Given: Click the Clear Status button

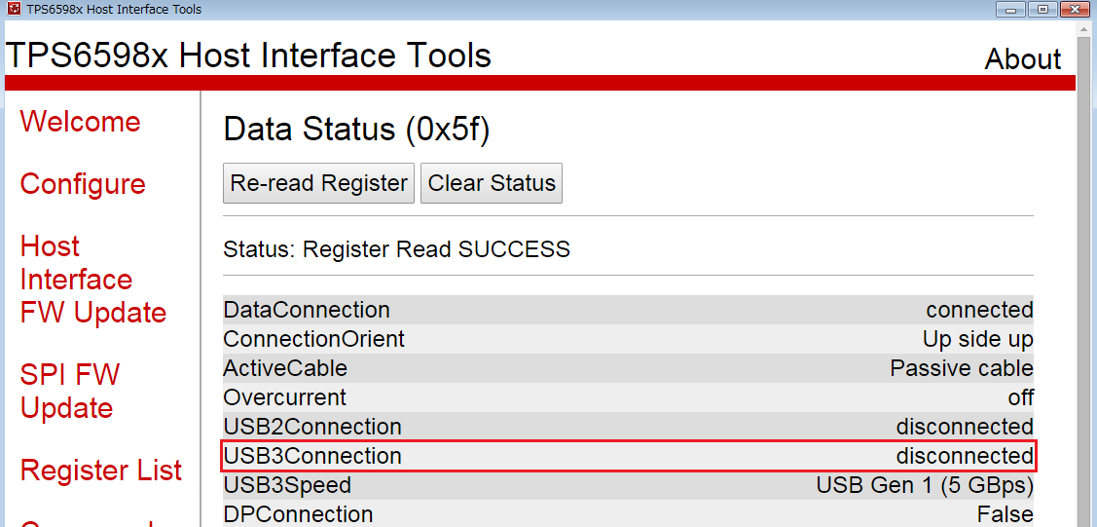Looking at the screenshot, I should [x=492, y=183].
